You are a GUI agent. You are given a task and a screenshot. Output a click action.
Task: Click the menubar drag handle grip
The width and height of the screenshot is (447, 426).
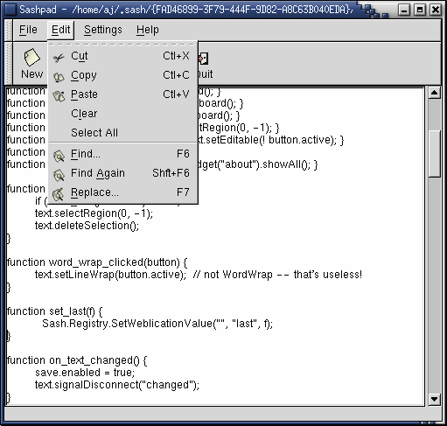coord(9,30)
